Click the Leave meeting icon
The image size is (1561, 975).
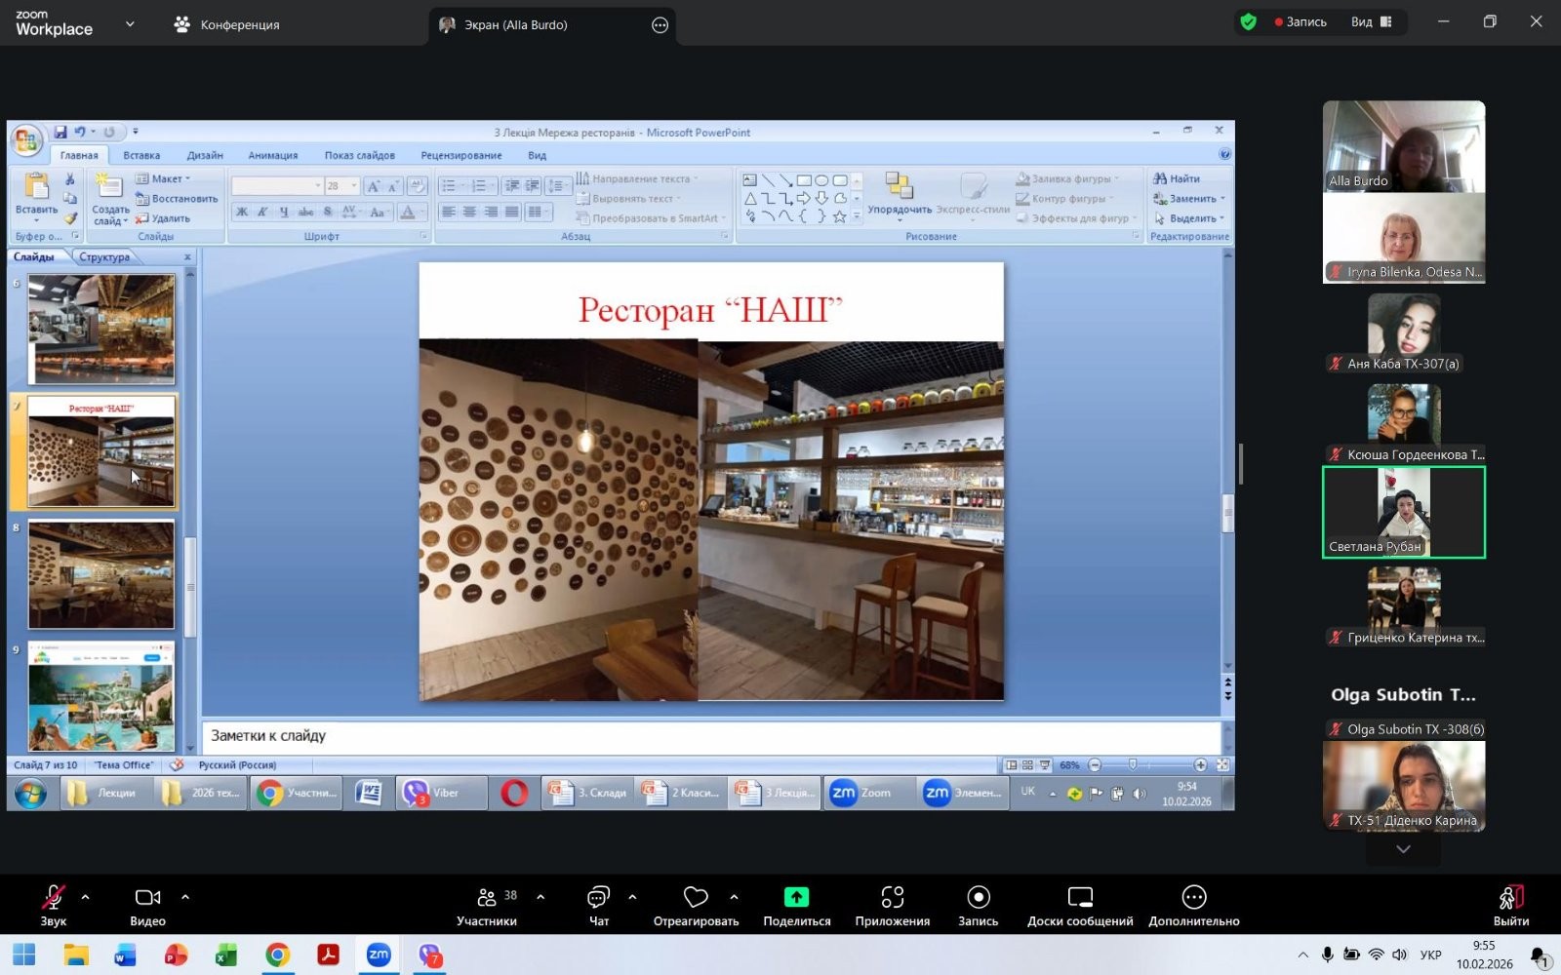pos(1510,897)
